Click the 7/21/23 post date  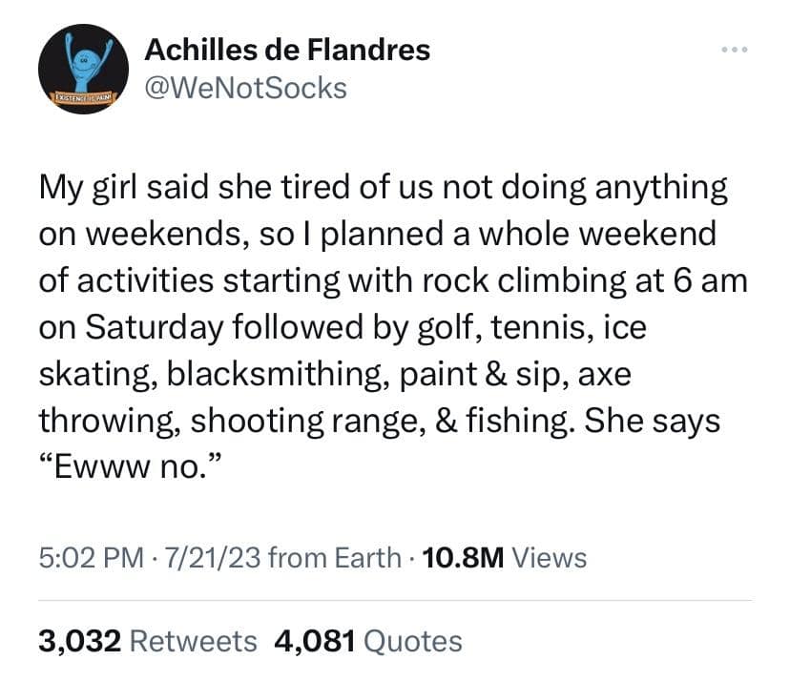click(x=212, y=557)
